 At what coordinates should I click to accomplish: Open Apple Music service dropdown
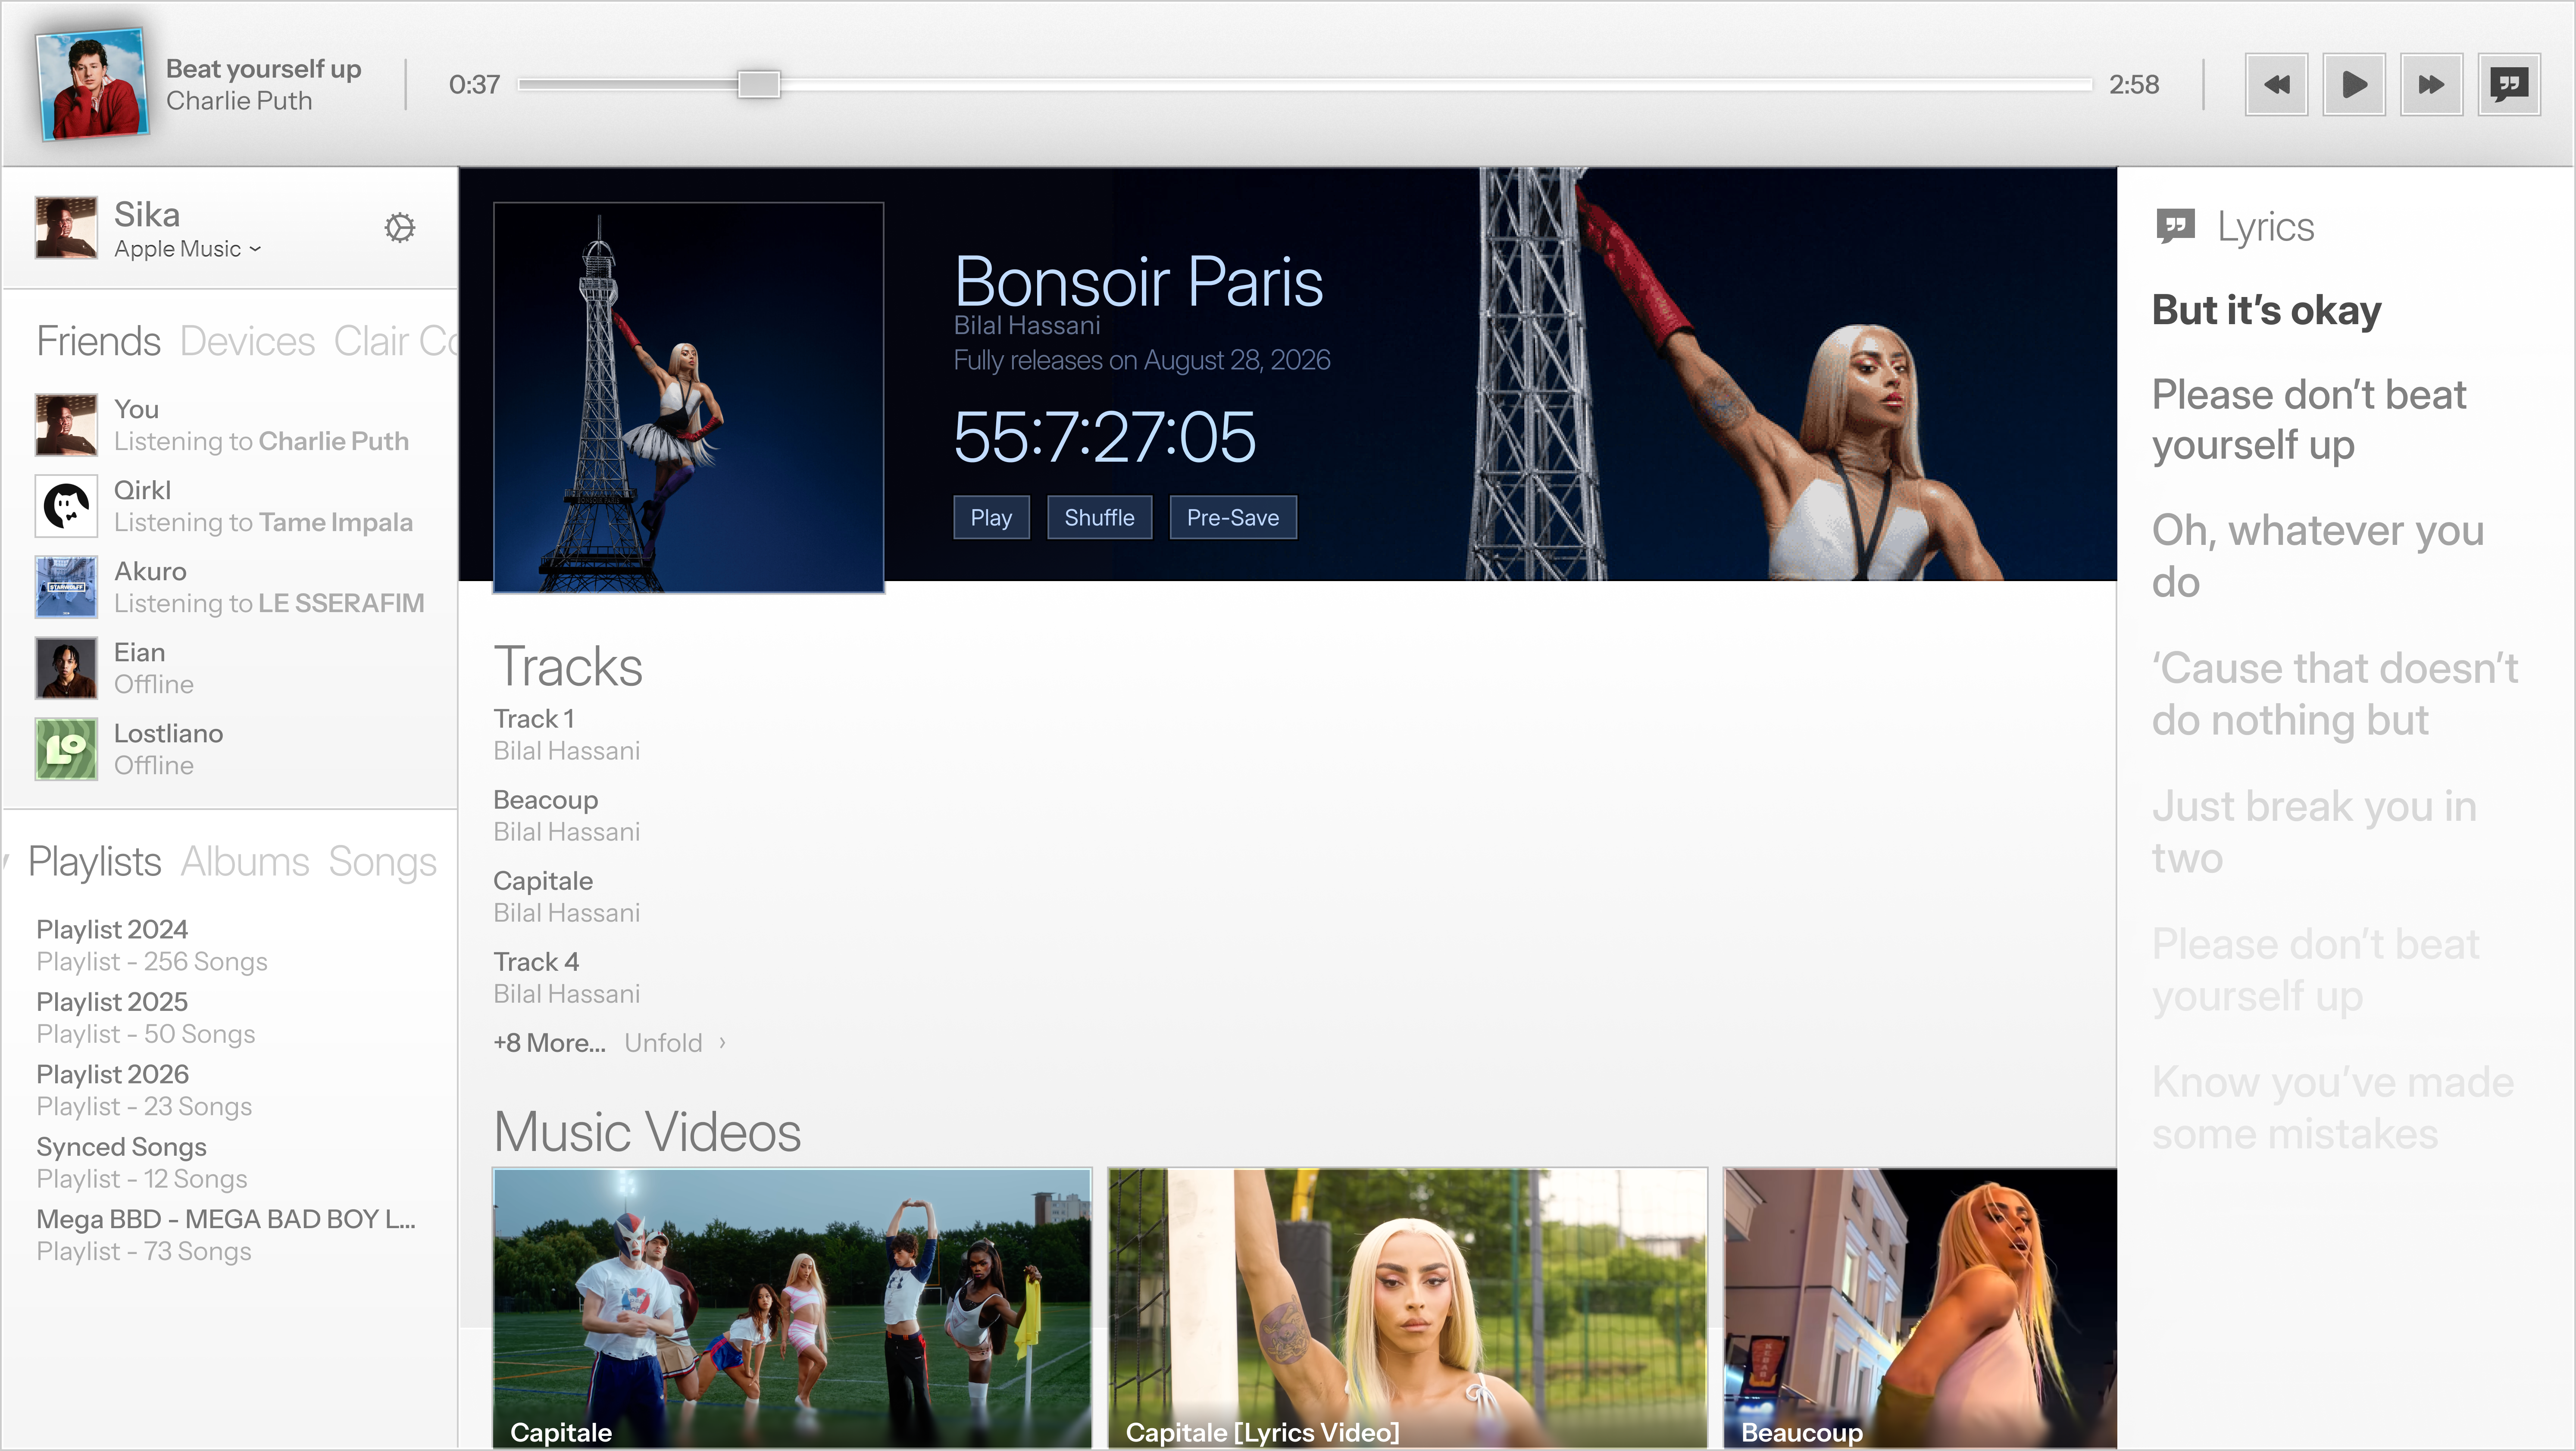(x=188, y=249)
